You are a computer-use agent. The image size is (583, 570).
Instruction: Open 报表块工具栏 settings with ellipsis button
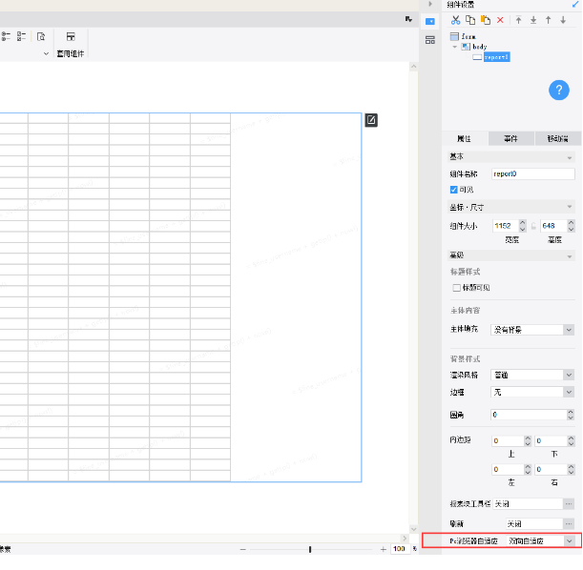pos(569,504)
